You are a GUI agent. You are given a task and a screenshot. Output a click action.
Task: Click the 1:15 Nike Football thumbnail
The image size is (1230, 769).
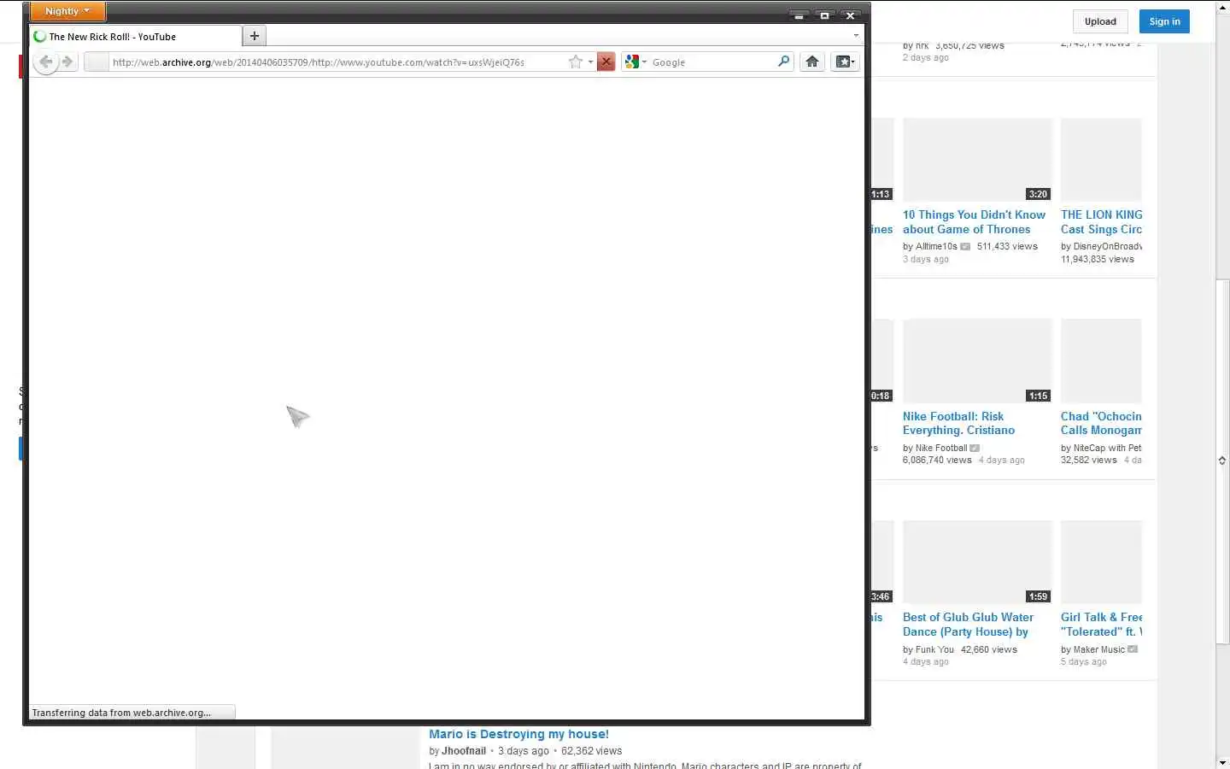click(x=977, y=361)
